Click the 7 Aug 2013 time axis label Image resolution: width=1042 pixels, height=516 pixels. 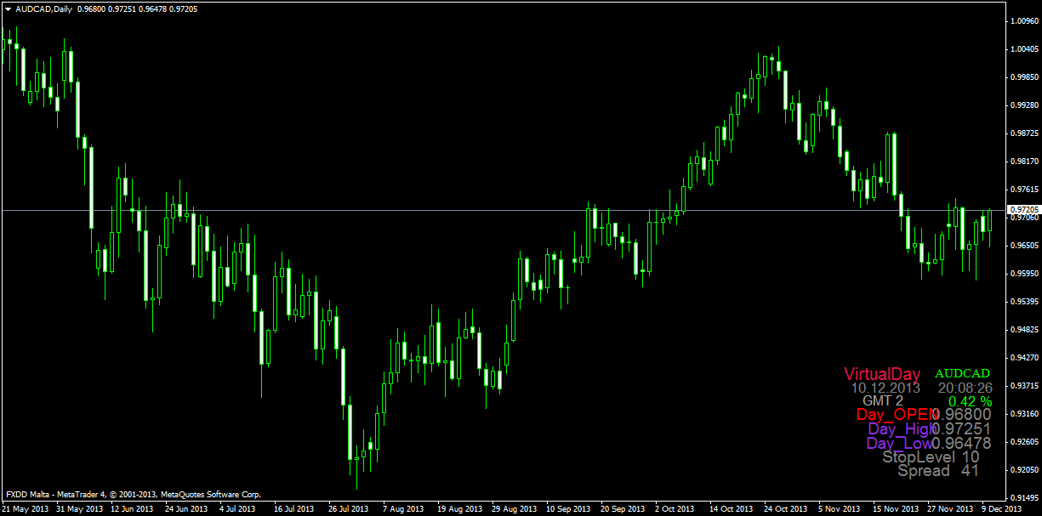point(403,509)
